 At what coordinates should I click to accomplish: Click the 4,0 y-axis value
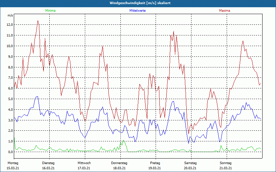tap(10, 109)
